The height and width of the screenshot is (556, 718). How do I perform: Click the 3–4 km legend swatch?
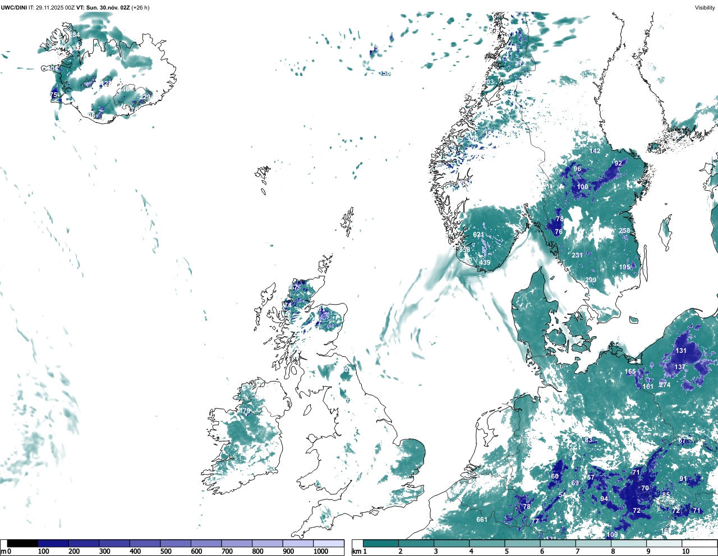452,543
